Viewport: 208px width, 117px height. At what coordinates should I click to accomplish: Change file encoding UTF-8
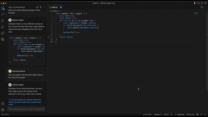(166, 114)
